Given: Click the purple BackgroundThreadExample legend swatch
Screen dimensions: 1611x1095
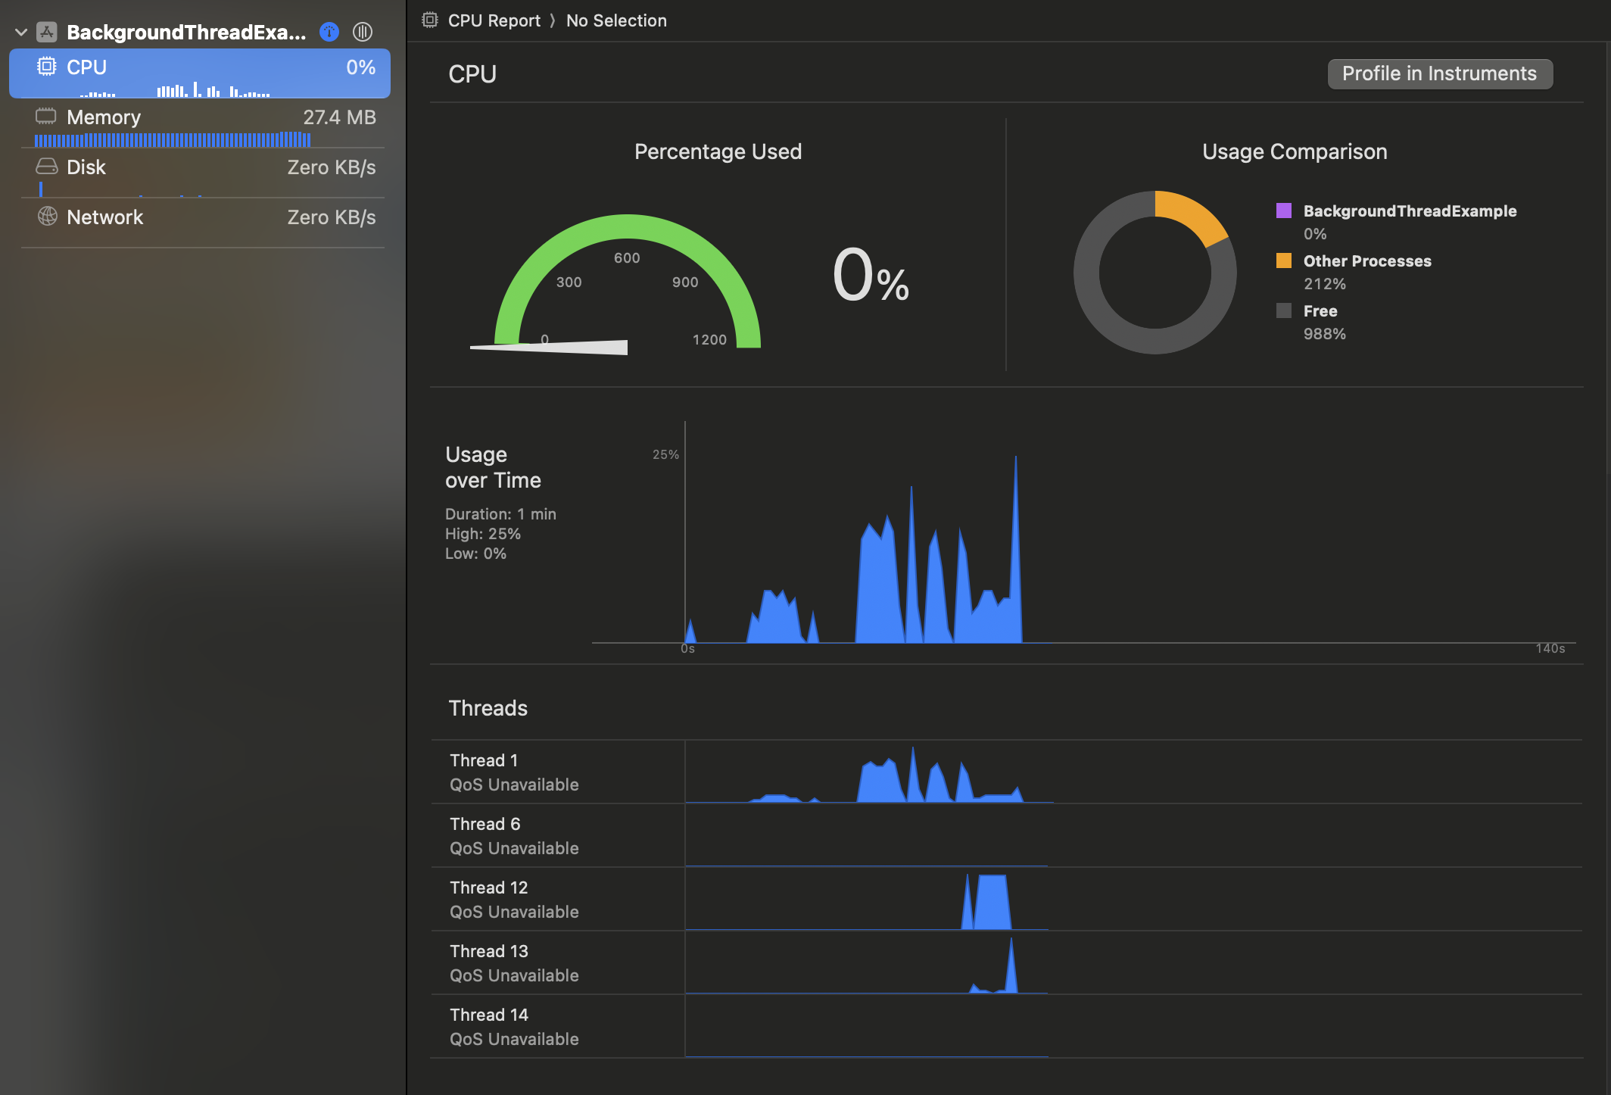Looking at the screenshot, I should click(x=1284, y=211).
